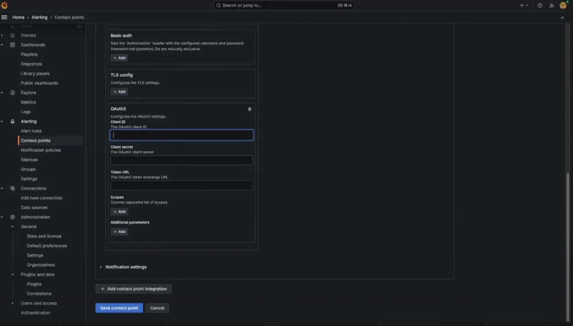Image resolution: width=573 pixels, height=326 pixels.
Task: Click Save contact point button
Action: 119,308
